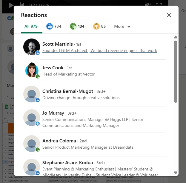This screenshot has width=186, height=183.
Task: Select 'Driving change through creative solutions.' text
Action: [x=82, y=98]
